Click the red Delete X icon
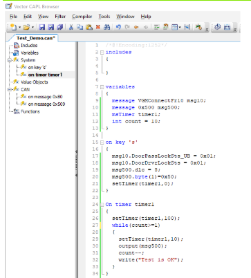251x278 pixels. tap(98, 27)
